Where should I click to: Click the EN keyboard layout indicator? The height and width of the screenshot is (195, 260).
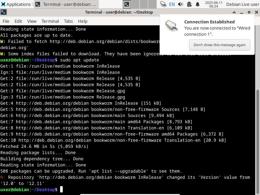click(x=172, y=4)
